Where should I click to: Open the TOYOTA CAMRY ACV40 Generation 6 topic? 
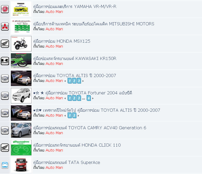click(90, 128)
